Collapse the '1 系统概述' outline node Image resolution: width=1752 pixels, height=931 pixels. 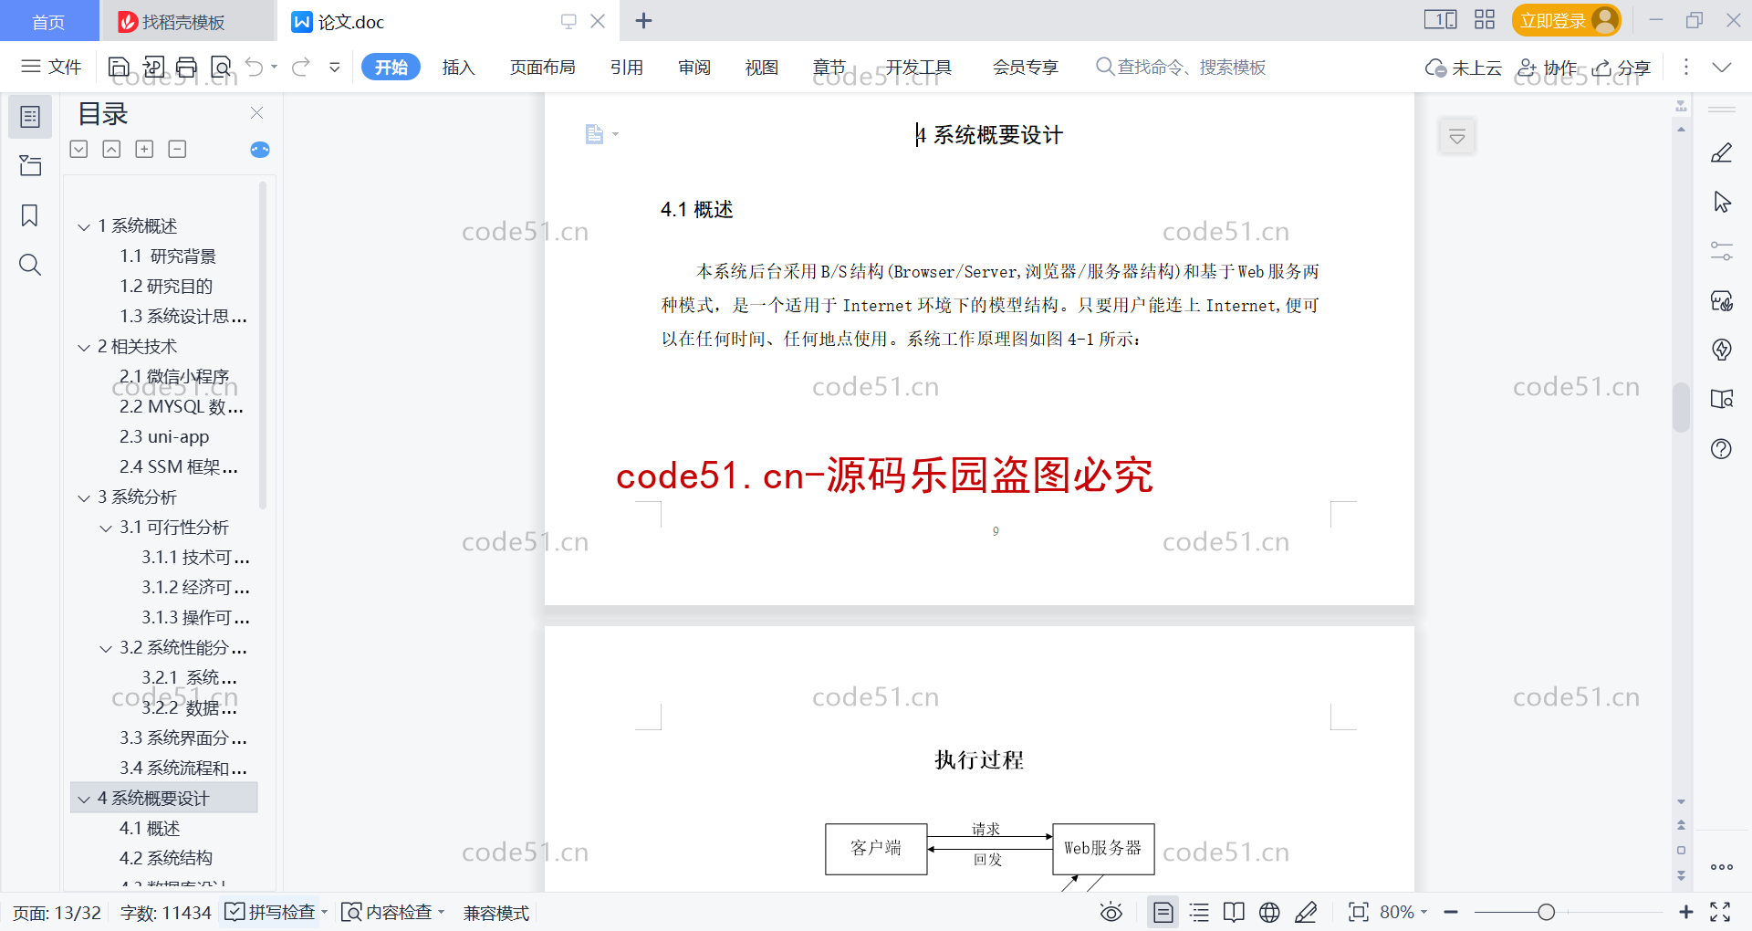point(84,226)
